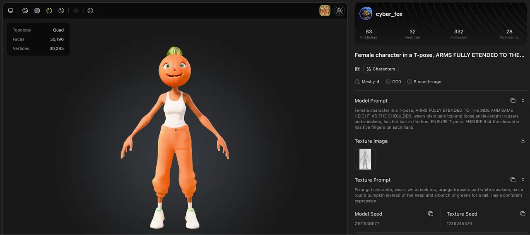530x235 pixels.
Task: View the 83 Published models stat
Action: pyautogui.click(x=369, y=34)
